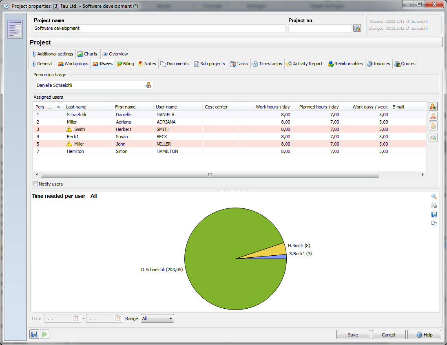Image resolution: width=447 pixels, height=345 pixels.
Task: Switch to the Billing tab
Action: [125, 64]
